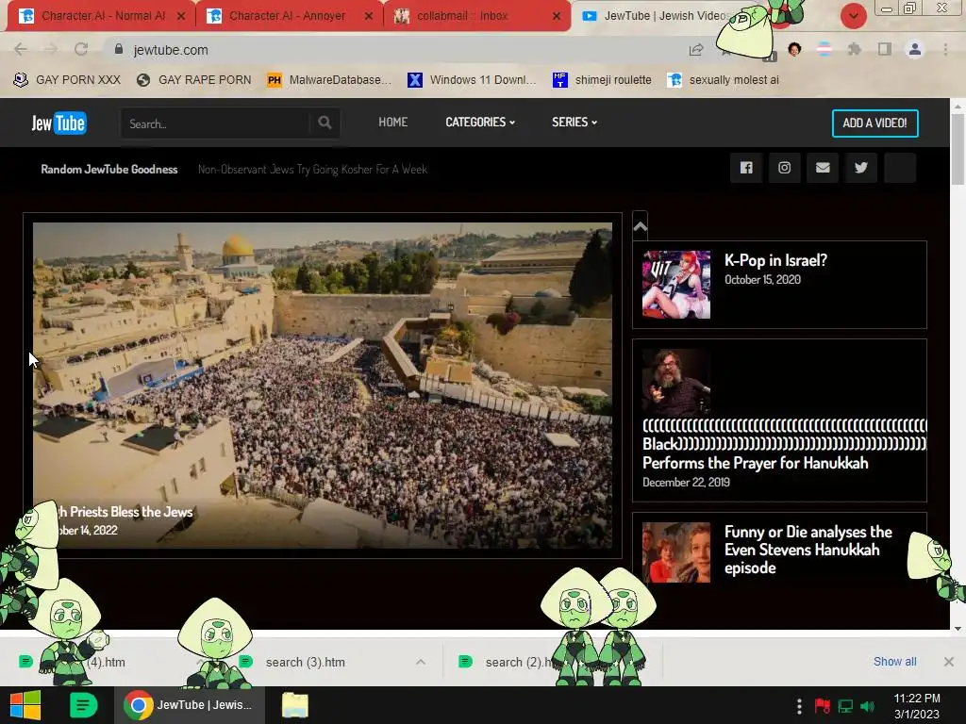Click the red flag tray icon
The image size is (966, 724).
(x=822, y=705)
